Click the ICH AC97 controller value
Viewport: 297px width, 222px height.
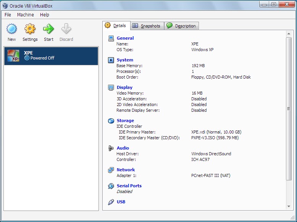200,159
